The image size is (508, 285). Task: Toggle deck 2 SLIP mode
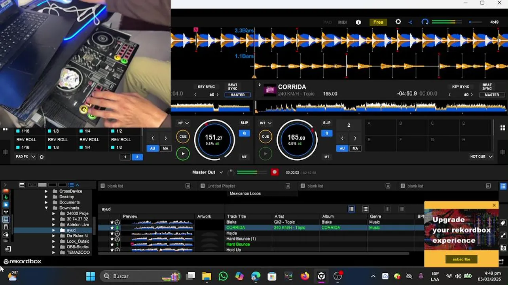point(327,123)
